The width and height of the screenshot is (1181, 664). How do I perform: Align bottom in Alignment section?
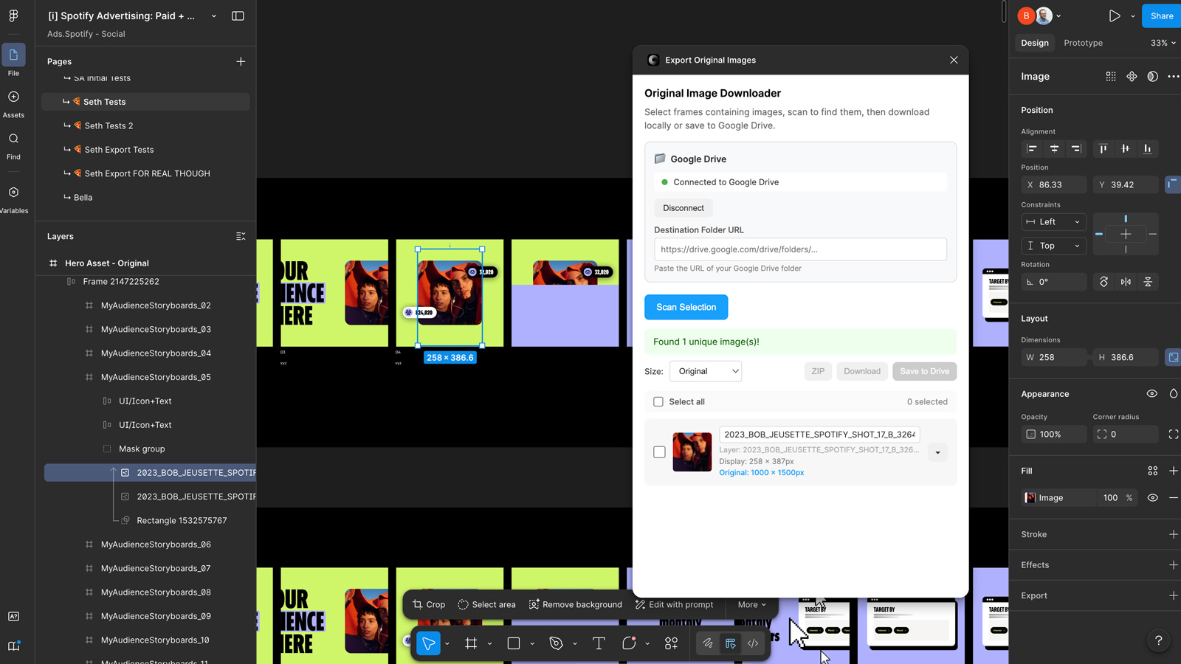click(1148, 148)
